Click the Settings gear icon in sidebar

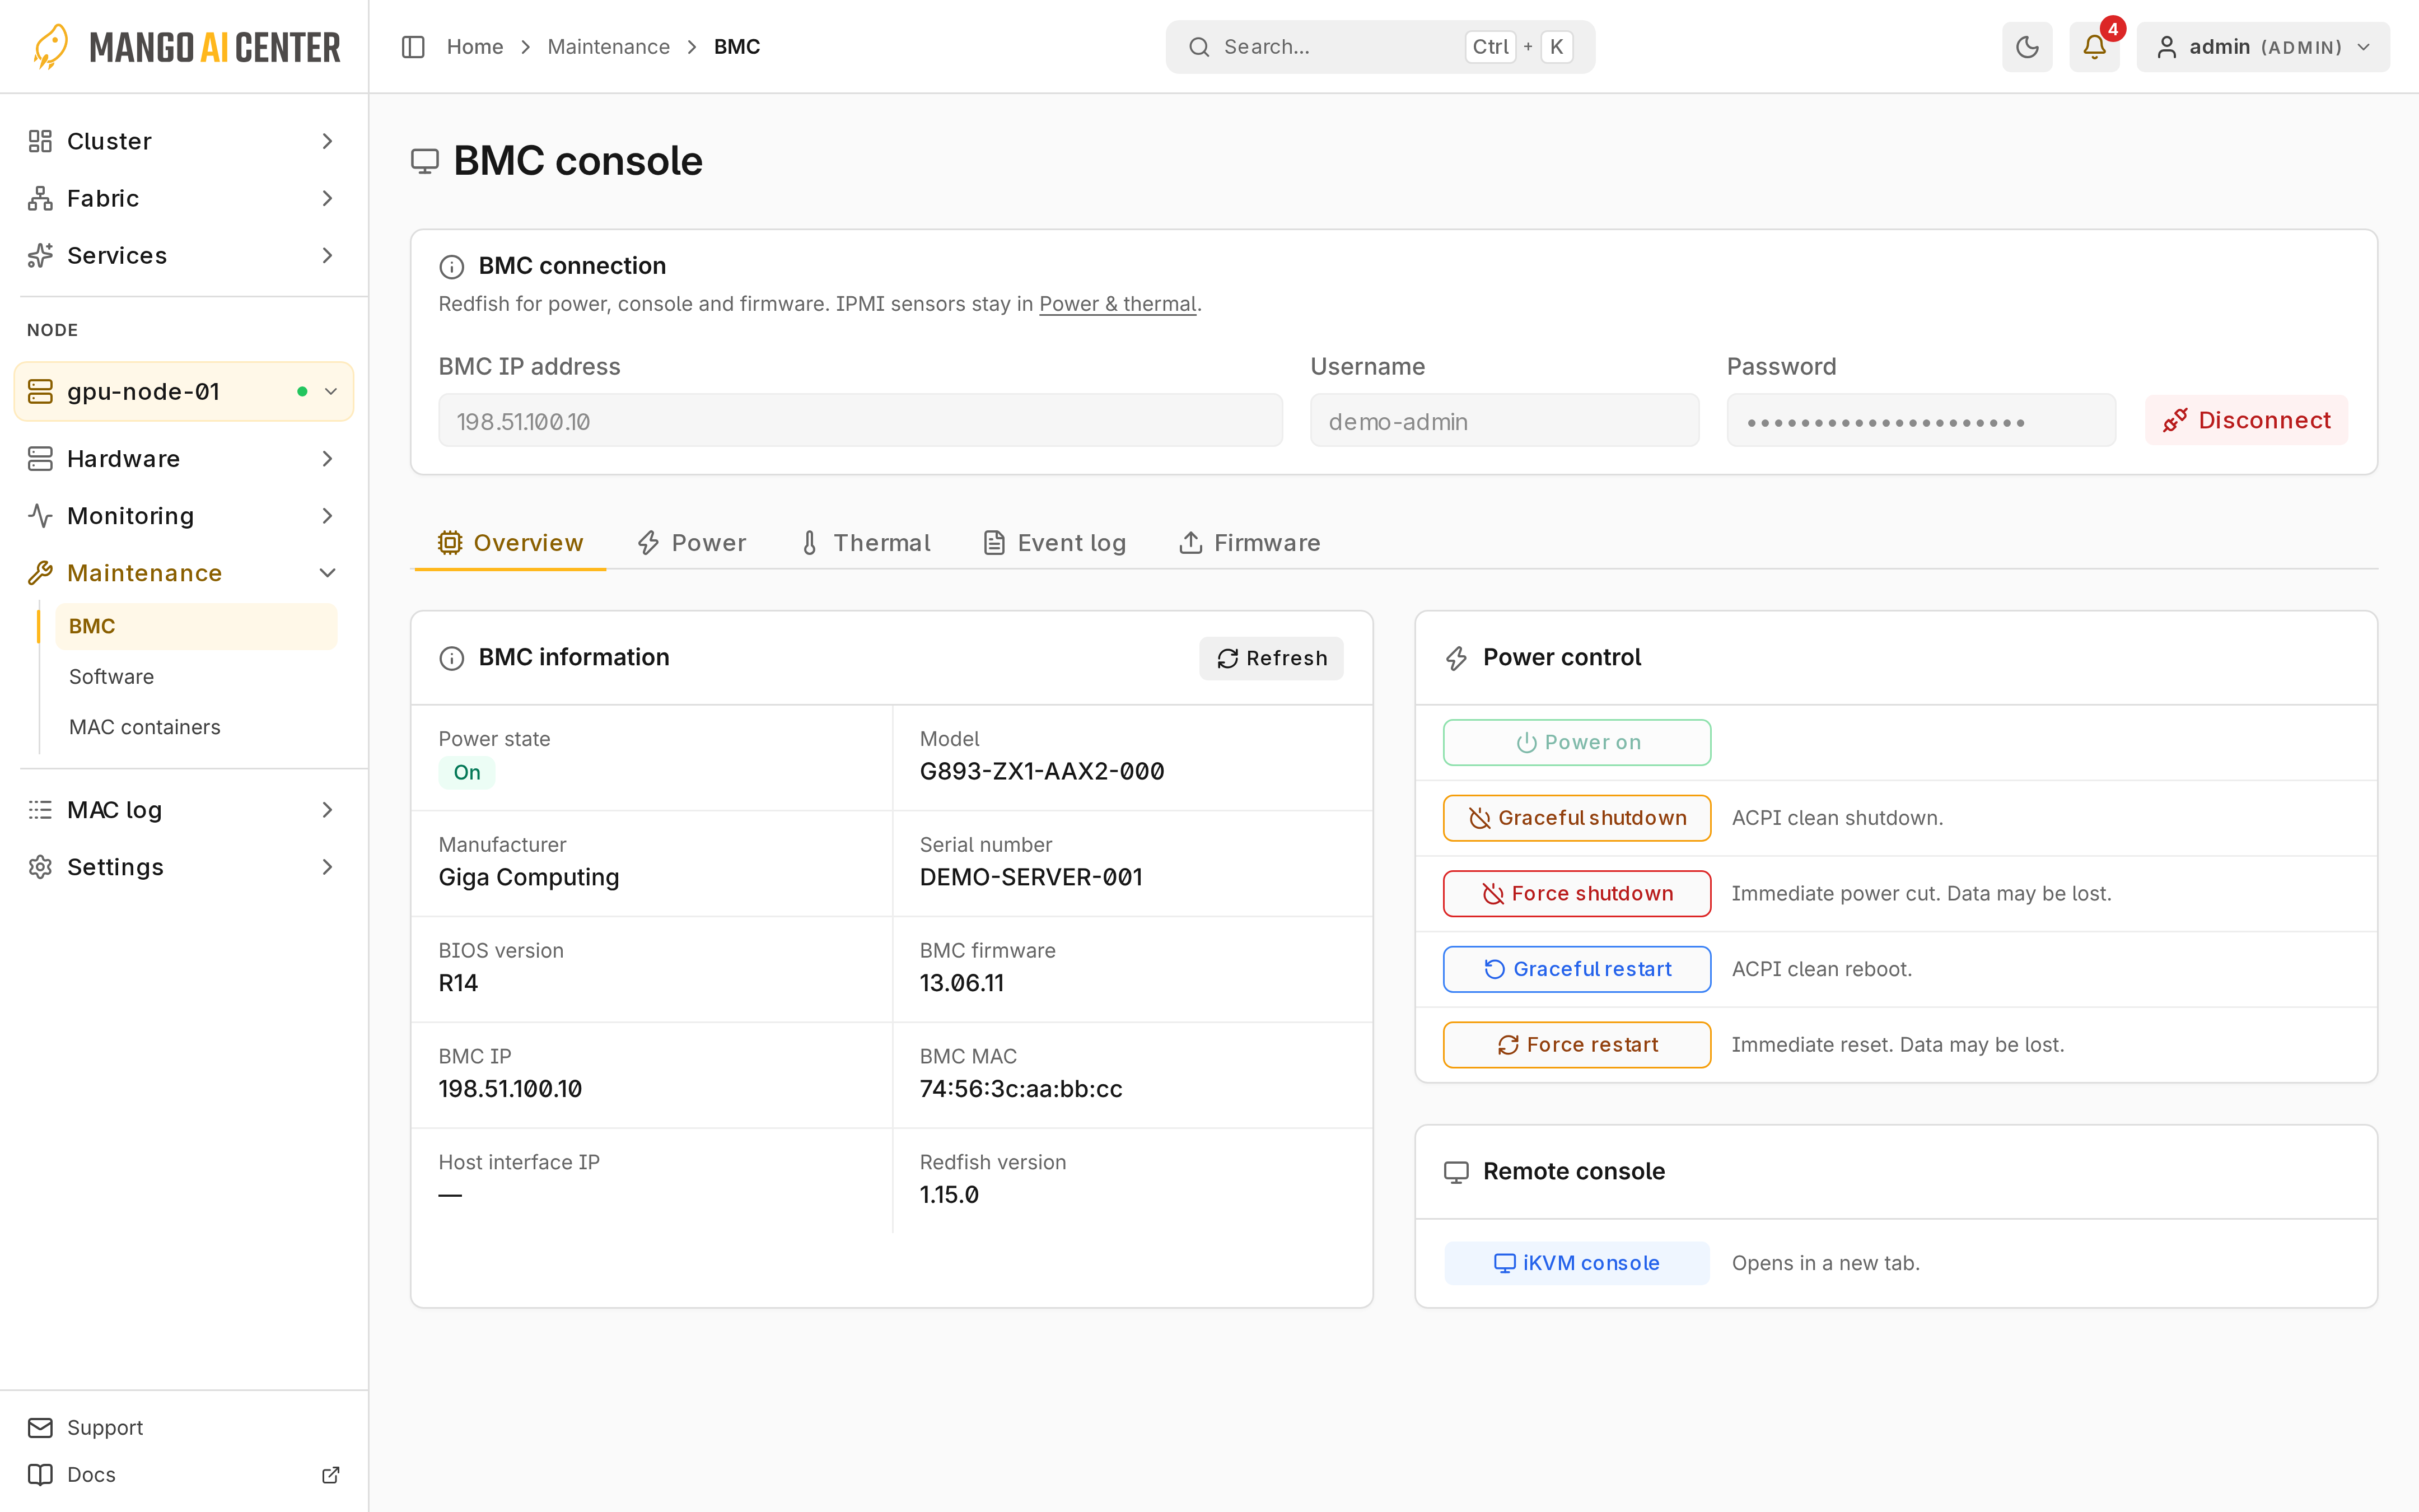coord(40,867)
